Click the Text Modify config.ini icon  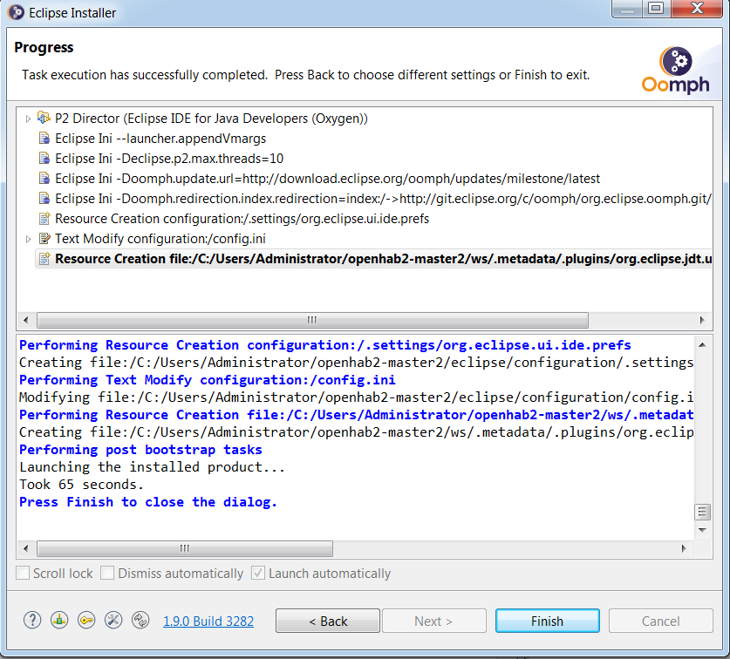(x=44, y=239)
